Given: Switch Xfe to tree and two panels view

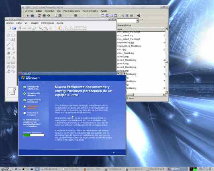Looking at the screenshot, I should tap(116, 16).
